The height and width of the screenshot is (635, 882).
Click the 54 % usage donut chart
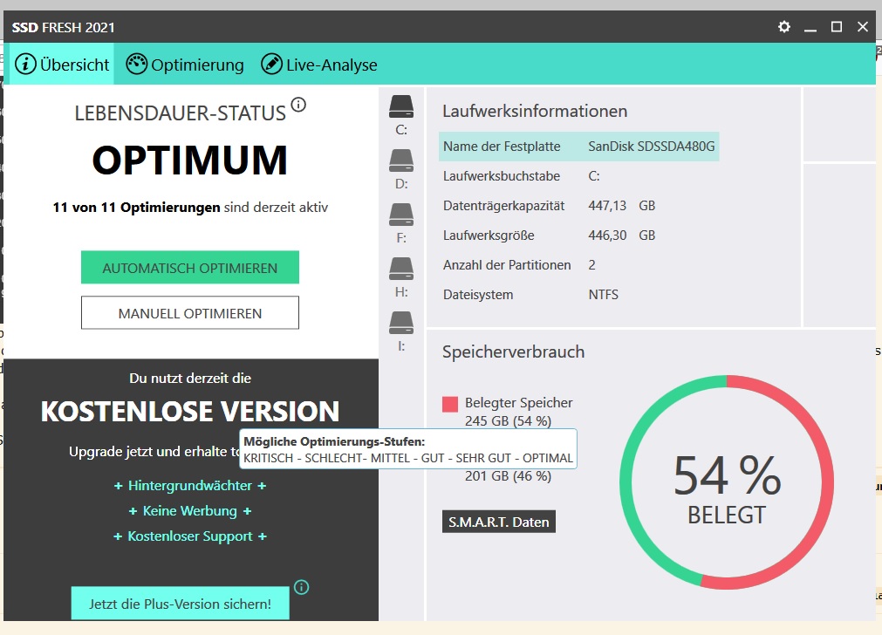click(726, 482)
